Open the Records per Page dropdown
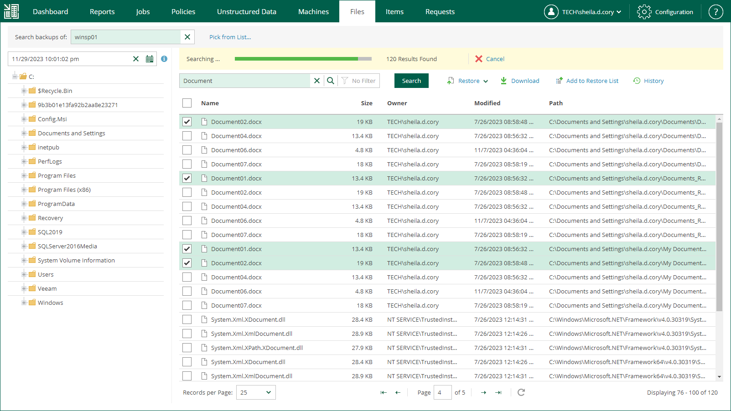The width and height of the screenshot is (731, 411). (256, 392)
